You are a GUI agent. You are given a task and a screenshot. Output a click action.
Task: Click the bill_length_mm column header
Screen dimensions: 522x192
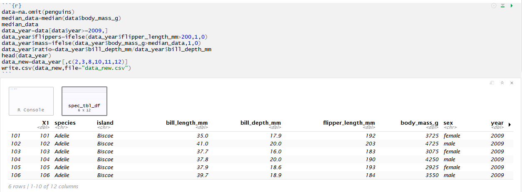187,123
